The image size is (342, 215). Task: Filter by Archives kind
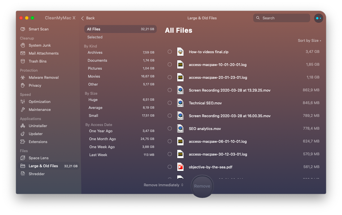[120, 52]
